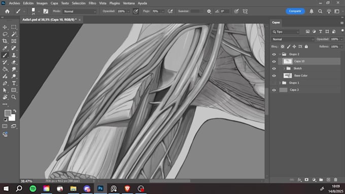Image resolution: width=345 pixels, height=194 pixels.
Task: Delete layer with trash icon
Action: 335,180
